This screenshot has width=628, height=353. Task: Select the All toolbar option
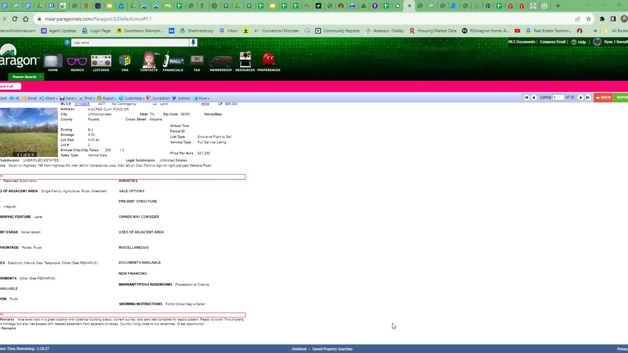coord(14,98)
